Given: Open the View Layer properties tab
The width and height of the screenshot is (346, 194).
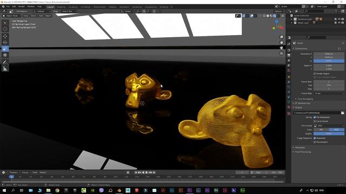Looking at the screenshot, I should coord(289,60).
